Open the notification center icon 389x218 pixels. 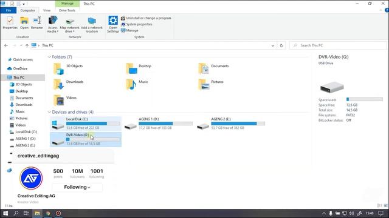pyautogui.click(x=381, y=213)
